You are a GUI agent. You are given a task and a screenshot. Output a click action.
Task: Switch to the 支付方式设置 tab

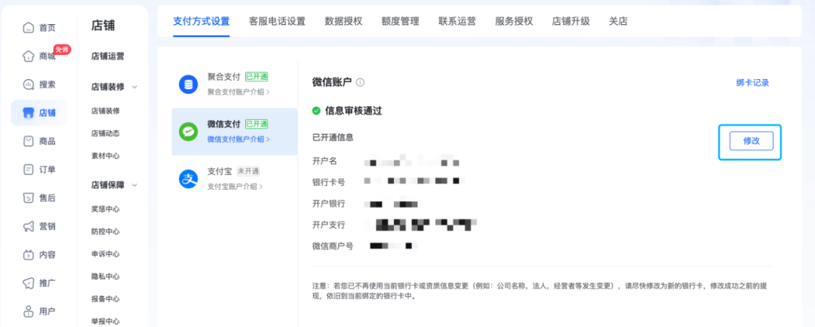pos(201,21)
